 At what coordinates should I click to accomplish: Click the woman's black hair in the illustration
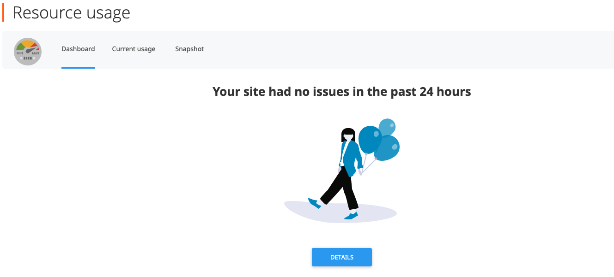(348, 134)
